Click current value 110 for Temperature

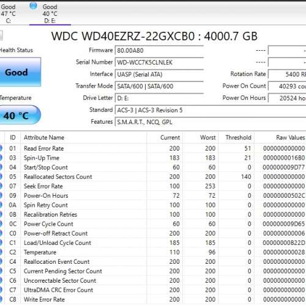174,252
